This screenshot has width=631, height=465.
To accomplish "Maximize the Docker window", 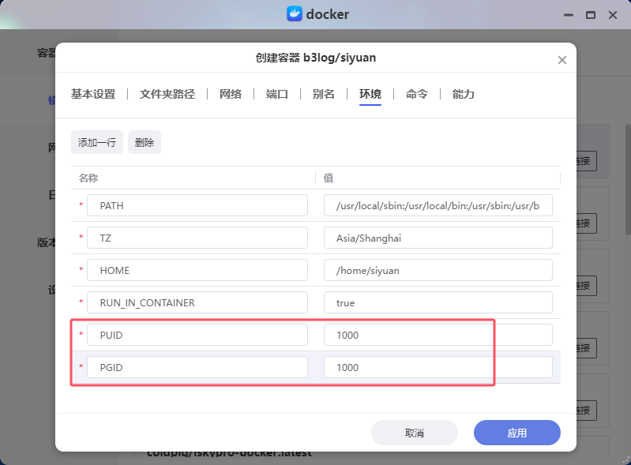I will point(590,15).
